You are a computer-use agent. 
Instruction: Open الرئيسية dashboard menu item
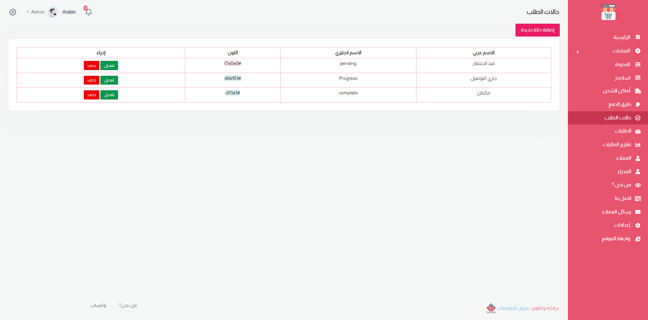click(622, 37)
